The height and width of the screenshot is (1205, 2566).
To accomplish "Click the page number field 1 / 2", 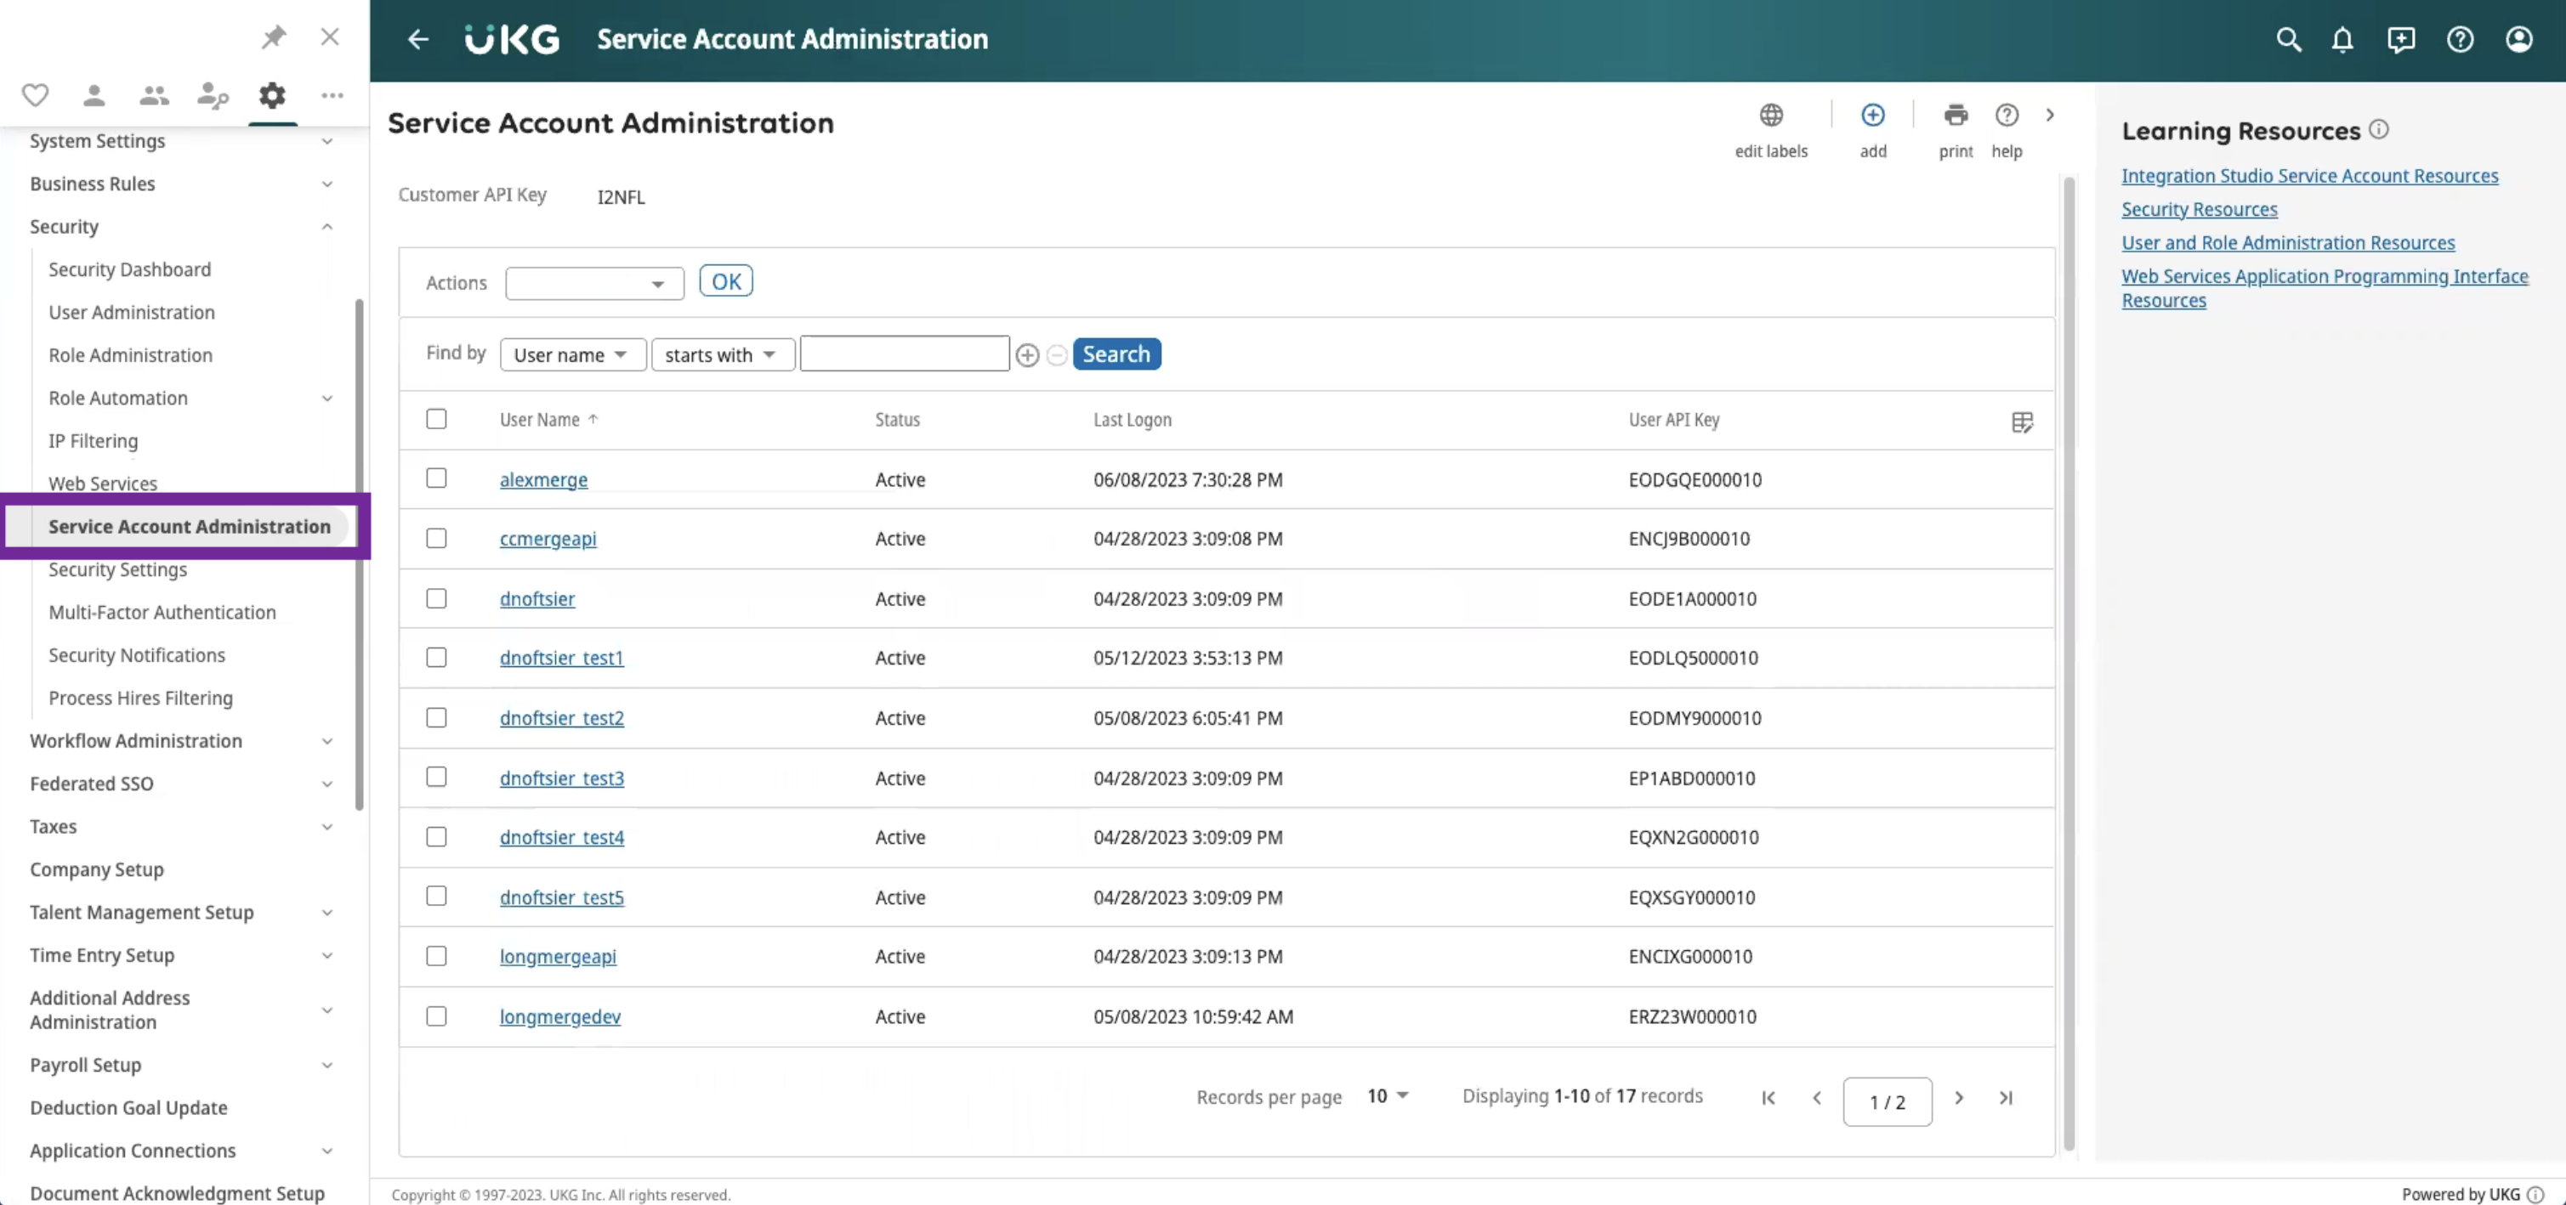I will (1887, 1102).
